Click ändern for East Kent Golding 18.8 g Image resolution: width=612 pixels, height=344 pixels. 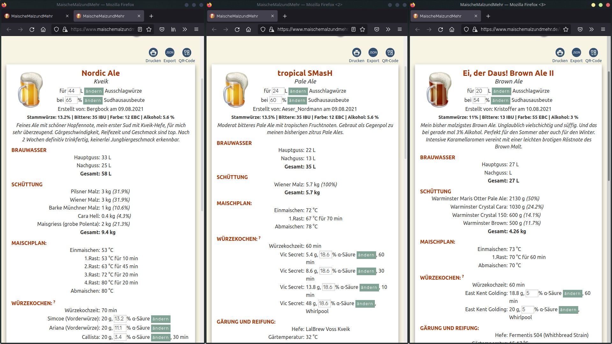click(572, 293)
